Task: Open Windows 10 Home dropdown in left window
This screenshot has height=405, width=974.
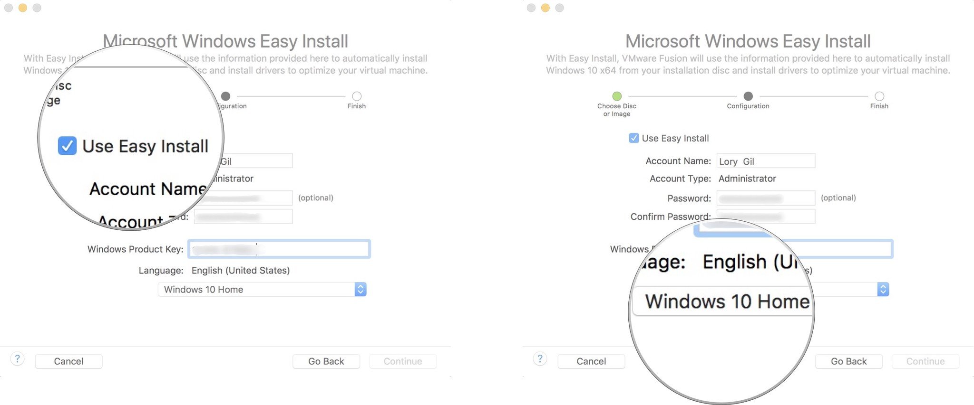Action: point(262,290)
